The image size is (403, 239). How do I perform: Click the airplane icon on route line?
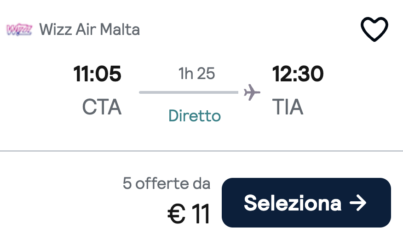click(x=252, y=92)
